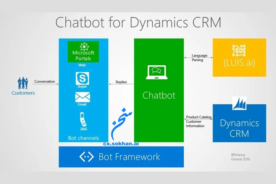Click the Conversation arrow label
The image size is (276, 184).
[x=44, y=81]
